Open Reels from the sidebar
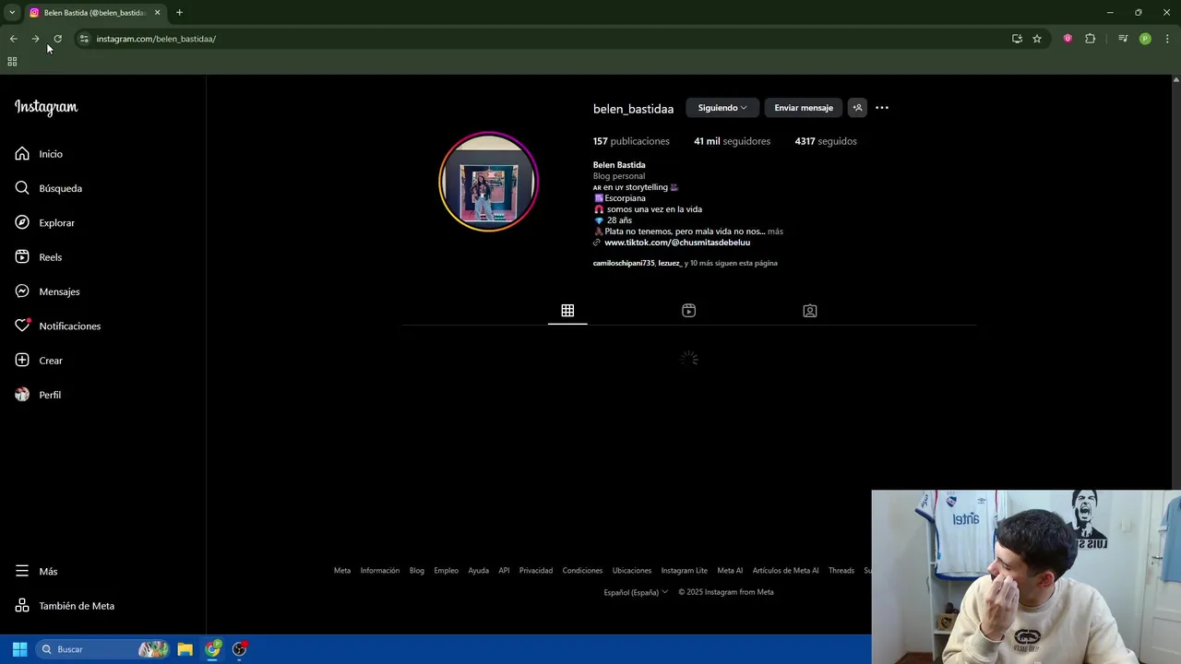The image size is (1181, 664). click(x=50, y=257)
